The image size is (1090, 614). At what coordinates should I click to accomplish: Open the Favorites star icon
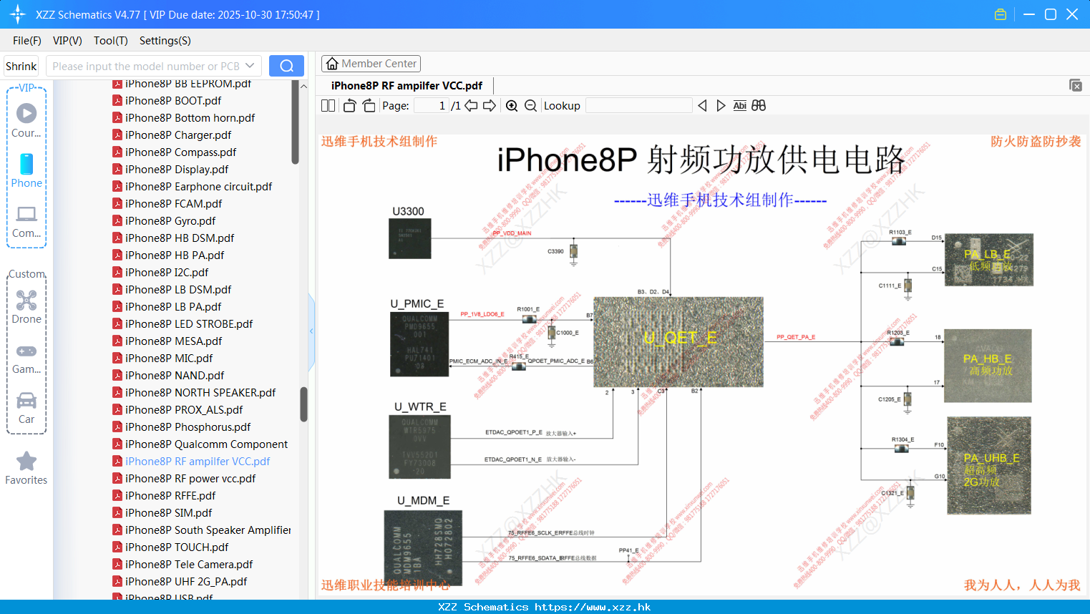click(x=26, y=468)
